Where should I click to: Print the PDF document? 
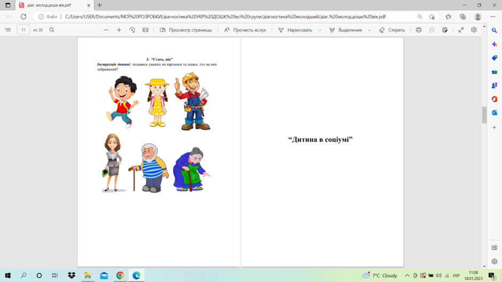point(419,30)
